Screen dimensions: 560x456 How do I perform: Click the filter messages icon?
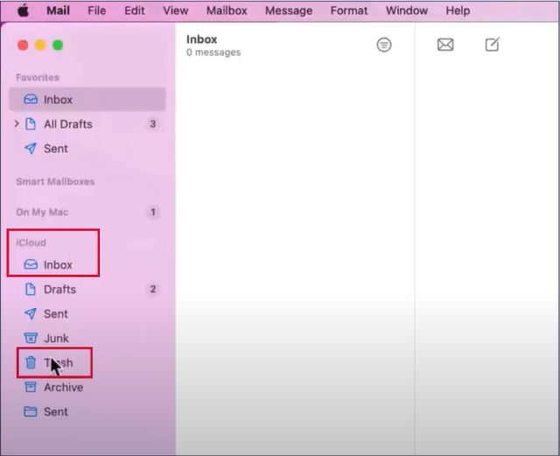coord(384,45)
